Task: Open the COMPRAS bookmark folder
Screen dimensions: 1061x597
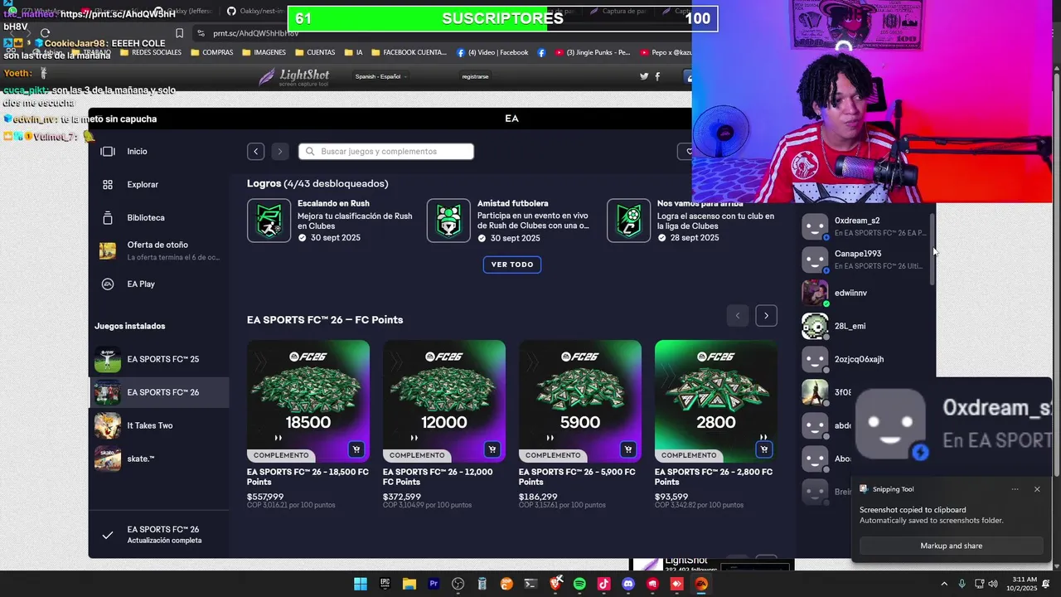Action: pos(212,52)
